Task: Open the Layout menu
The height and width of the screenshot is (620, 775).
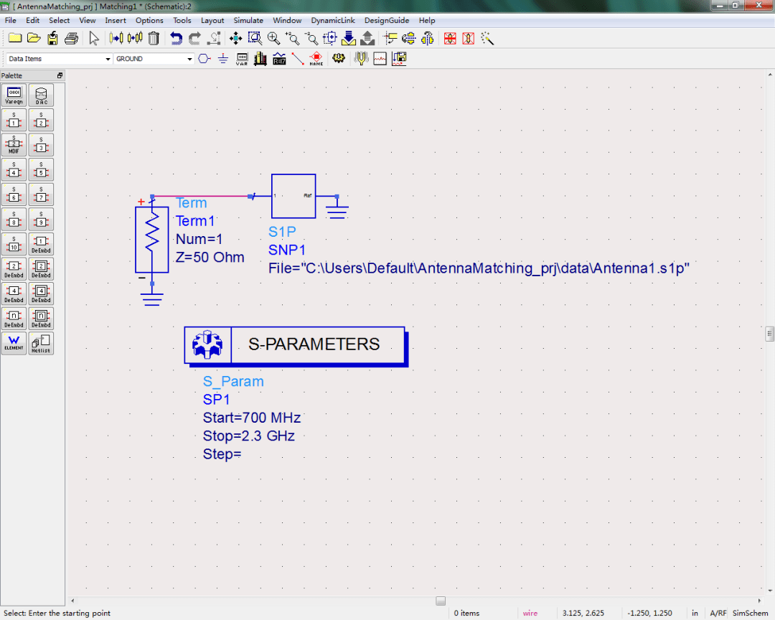Action: click(x=212, y=20)
